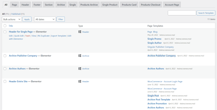Open Header for Single Page template title
The height and width of the screenshot is (110, 217).
coord(21,32)
